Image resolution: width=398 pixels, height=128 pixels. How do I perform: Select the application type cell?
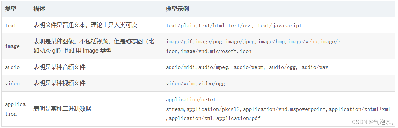15,109
